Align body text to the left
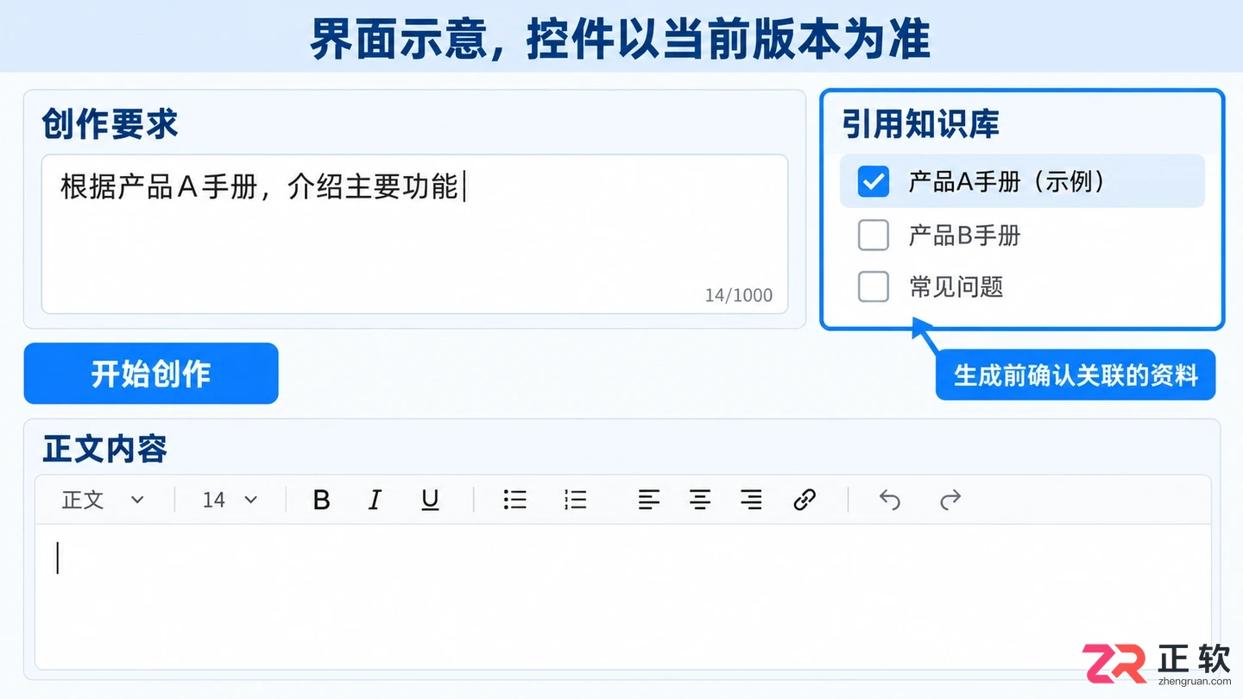The width and height of the screenshot is (1243, 699). [648, 500]
